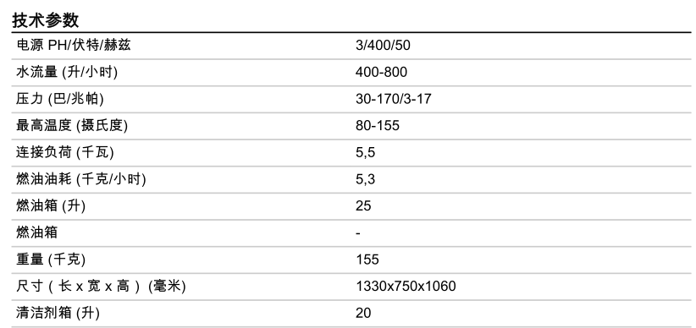Click the water flow value 400-800
The width and height of the screenshot is (696, 328).
381,72
